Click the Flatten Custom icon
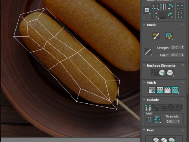Image resolution: width=189 pixels, height=142 pixels. pyautogui.click(x=179, y=108)
